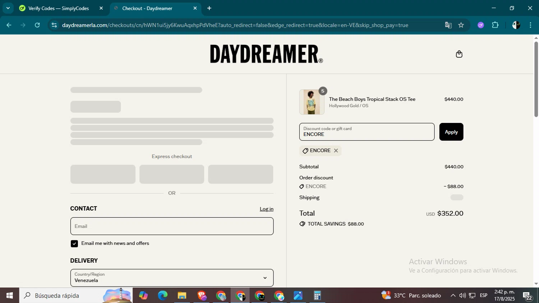This screenshot has height=303, width=539.
Task: Open Copilot from the taskbar
Action: pyautogui.click(x=143, y=295)
